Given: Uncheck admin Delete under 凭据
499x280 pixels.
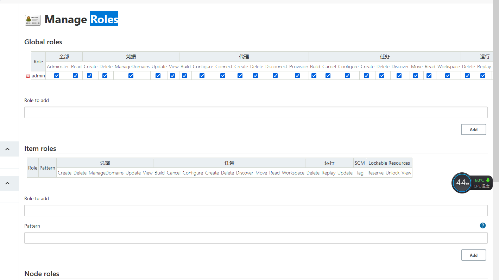Looking at the screenshot, I should (105, 76).
